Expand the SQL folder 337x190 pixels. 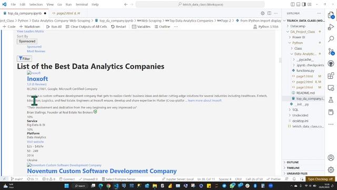(295, 110)
